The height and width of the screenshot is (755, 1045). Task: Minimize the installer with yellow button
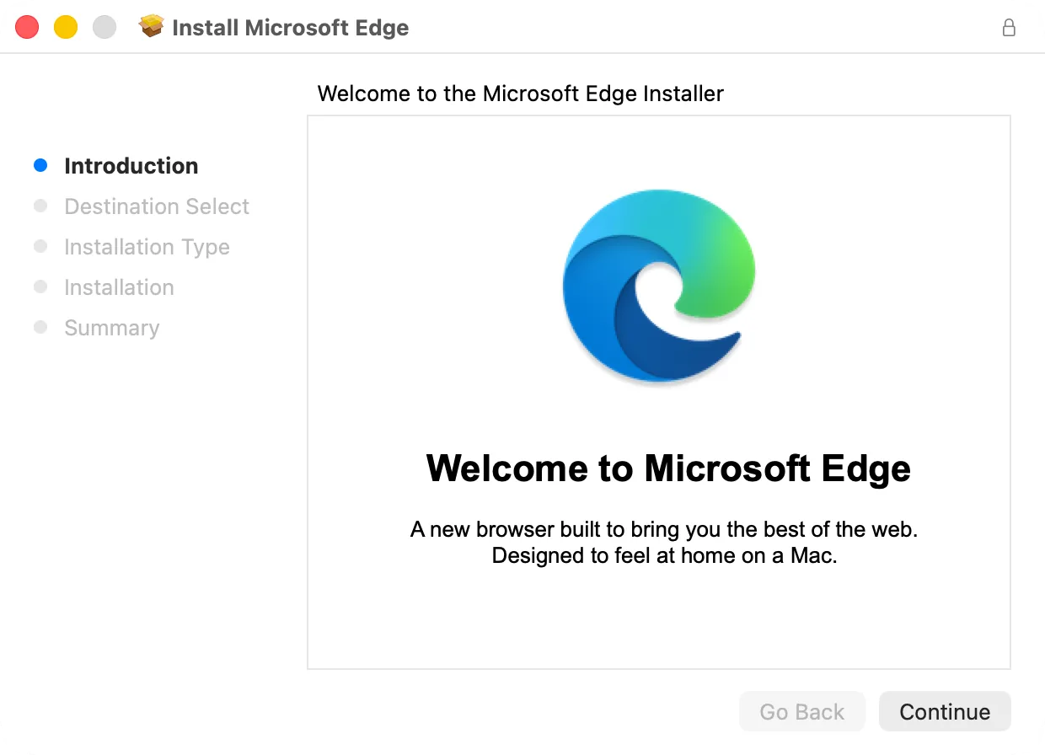[x=66, y=27]
